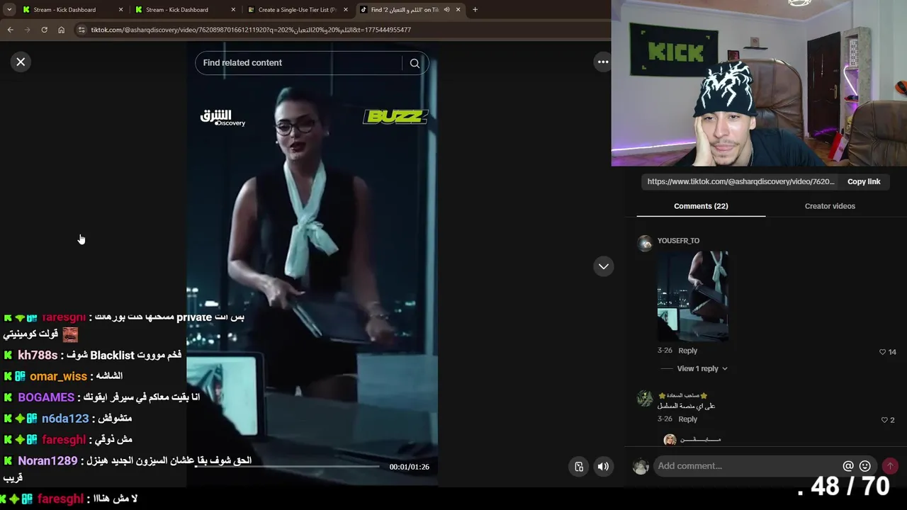Close the TikTok video viewer

pyautogui.click(x=21, y=62)
